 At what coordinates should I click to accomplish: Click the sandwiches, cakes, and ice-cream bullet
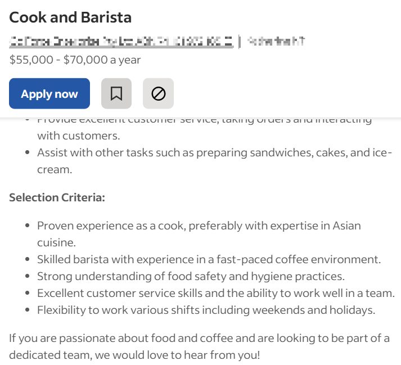tap(214, 161)
